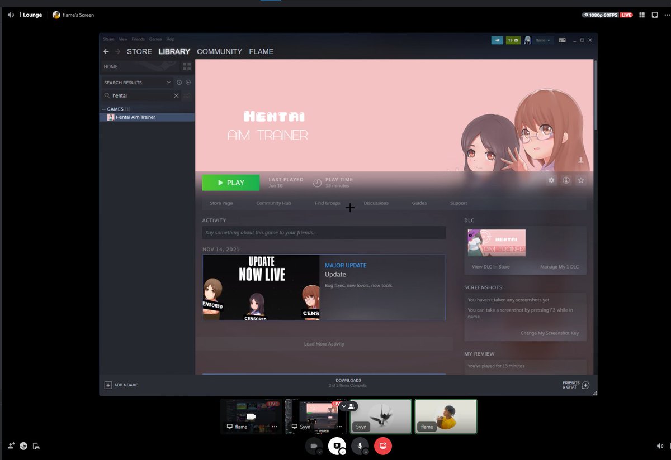Open Friends & Chat in the bottom corner
The height and width of the screenshot is (460, 671).
573,385
